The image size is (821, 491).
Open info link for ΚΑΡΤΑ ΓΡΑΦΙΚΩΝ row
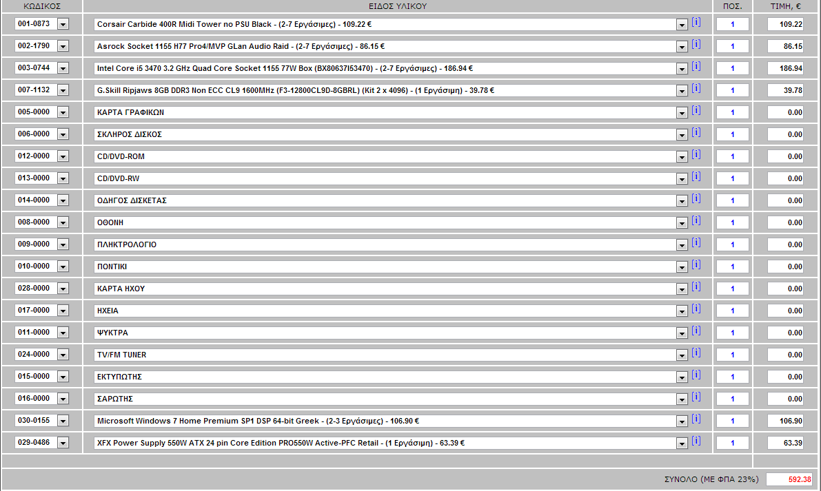[x=696, y=109]
